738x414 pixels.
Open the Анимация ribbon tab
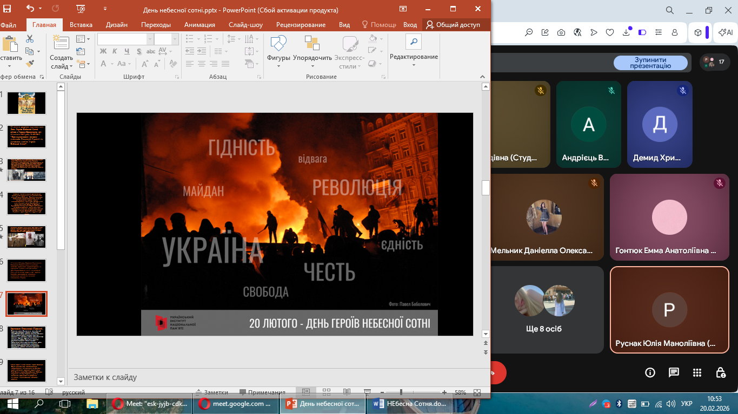tap(200, 25)
